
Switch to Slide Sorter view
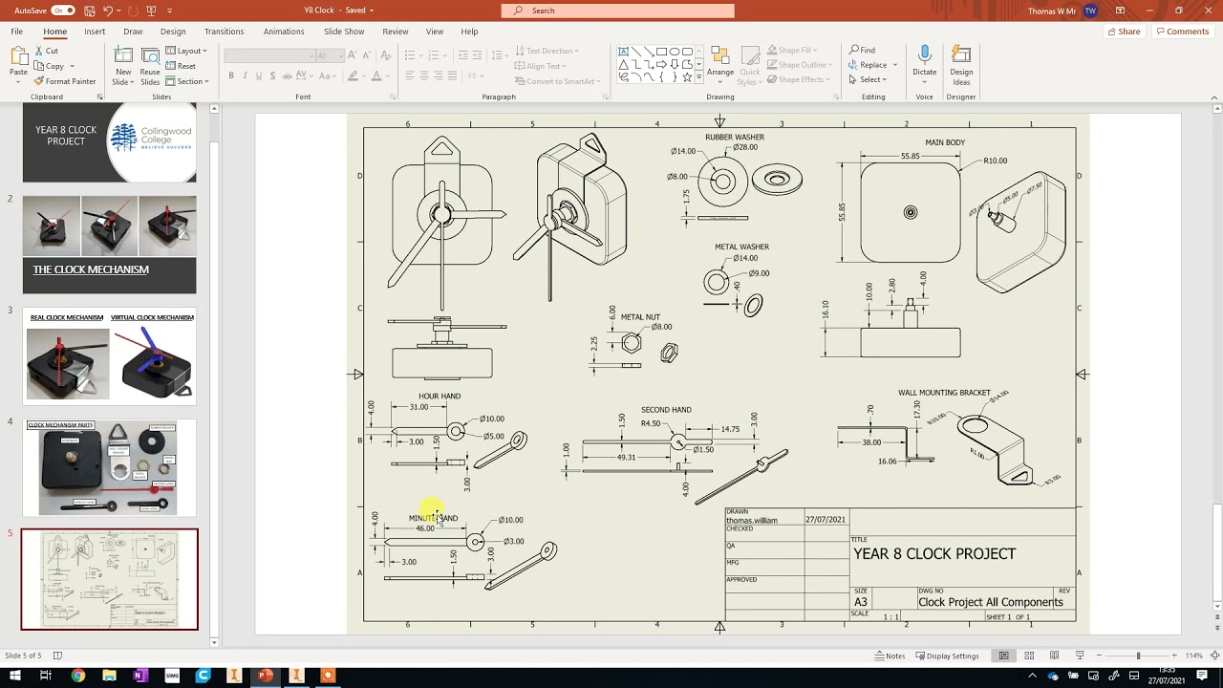pyautogui.click(x=1029, y=656)
